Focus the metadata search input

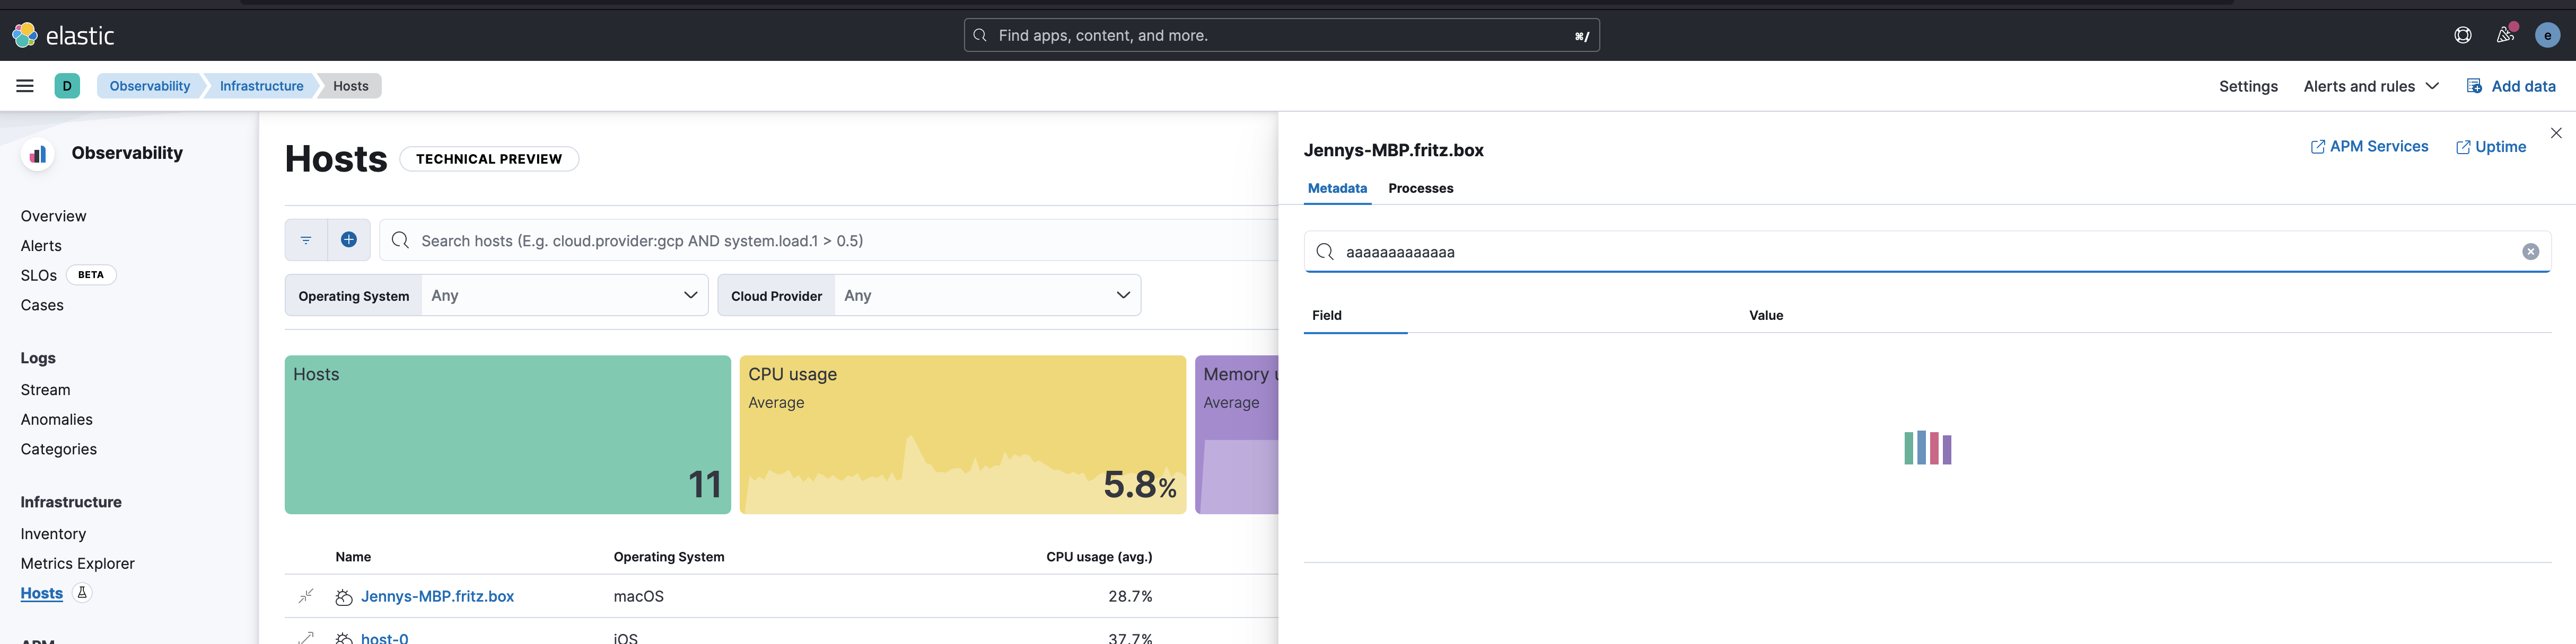coord(1927,252)
